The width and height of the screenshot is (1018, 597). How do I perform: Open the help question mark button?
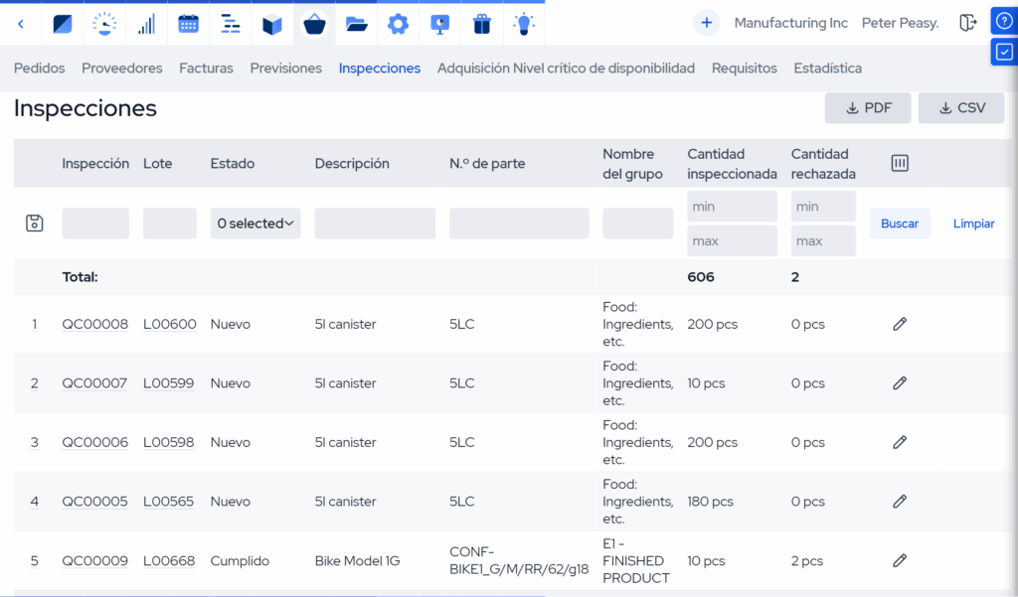click(1003, 21)
